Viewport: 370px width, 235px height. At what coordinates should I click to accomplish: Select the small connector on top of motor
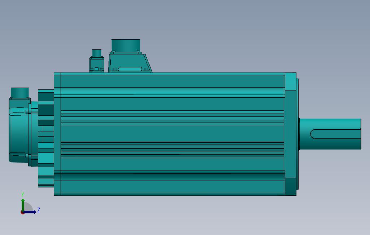tap(97, 61)
